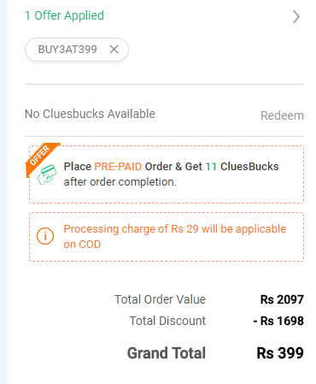Screen dimensions: 316x384
Task: Click the No Cluesbucks Available text
Action: point(90,114)
